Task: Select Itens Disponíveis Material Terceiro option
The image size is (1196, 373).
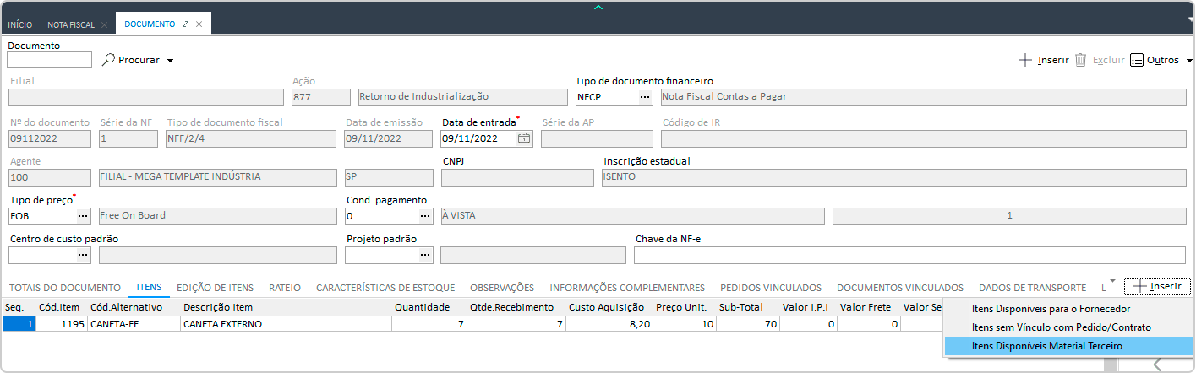Action: tap(1046, 346)
